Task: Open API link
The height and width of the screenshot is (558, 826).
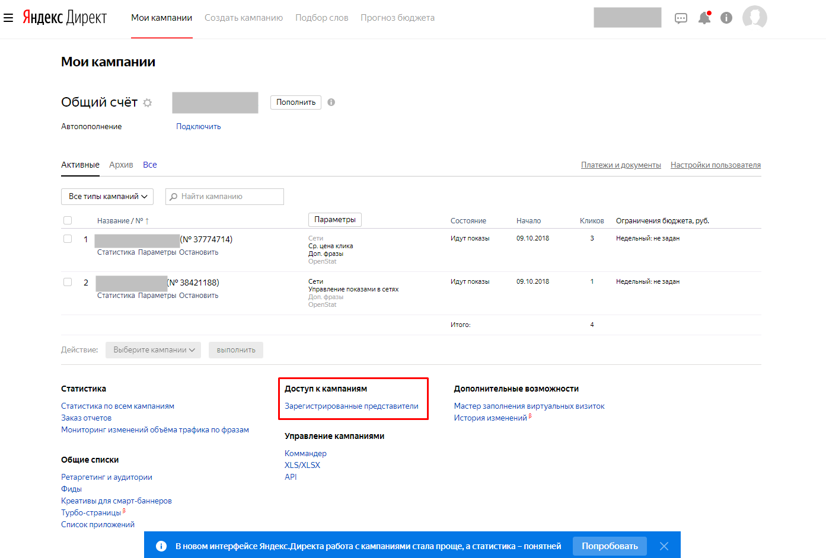Action: pyautogui.click(x=291, y=477)
